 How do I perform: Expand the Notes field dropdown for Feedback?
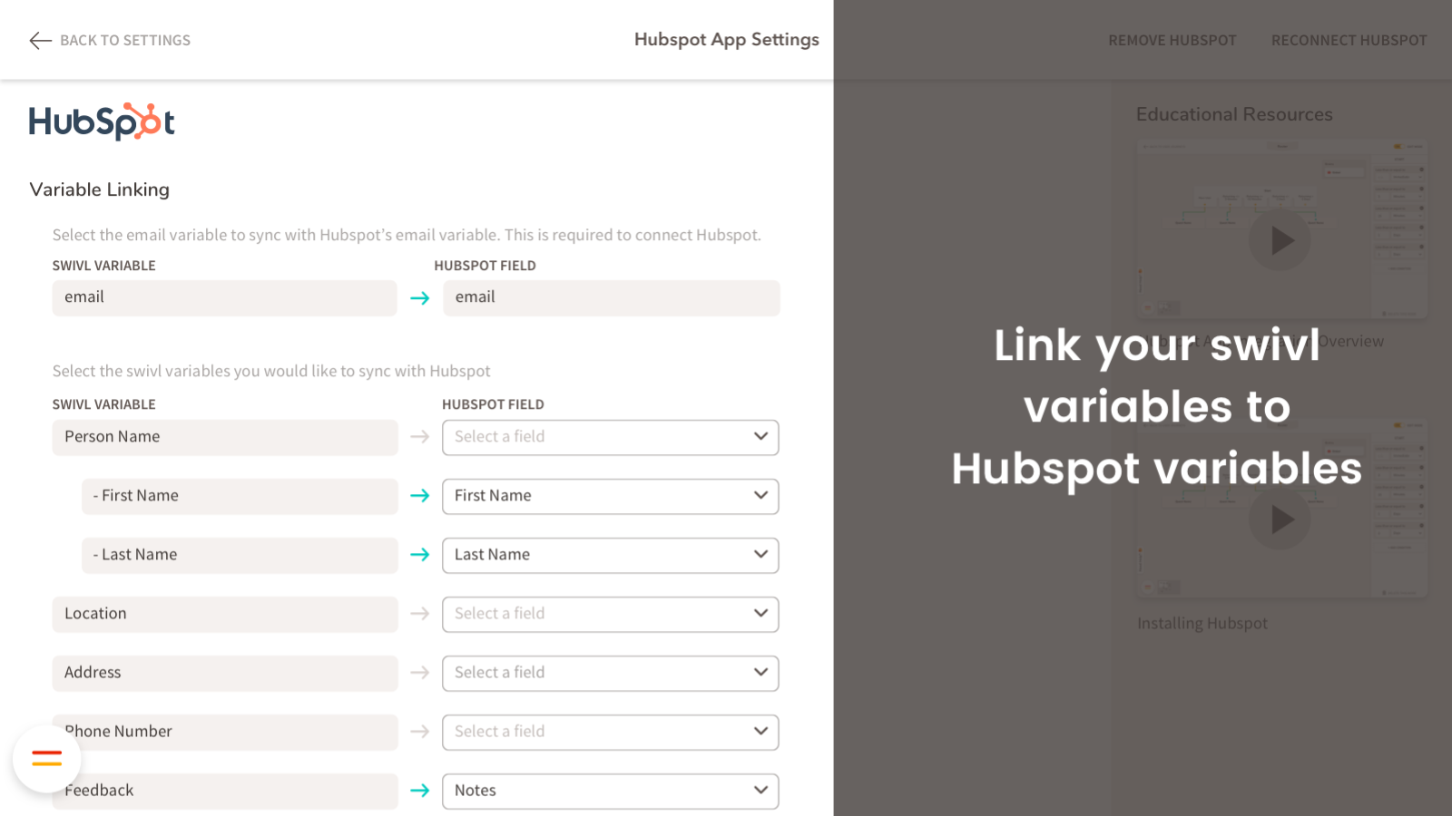[x=610, y=791]
